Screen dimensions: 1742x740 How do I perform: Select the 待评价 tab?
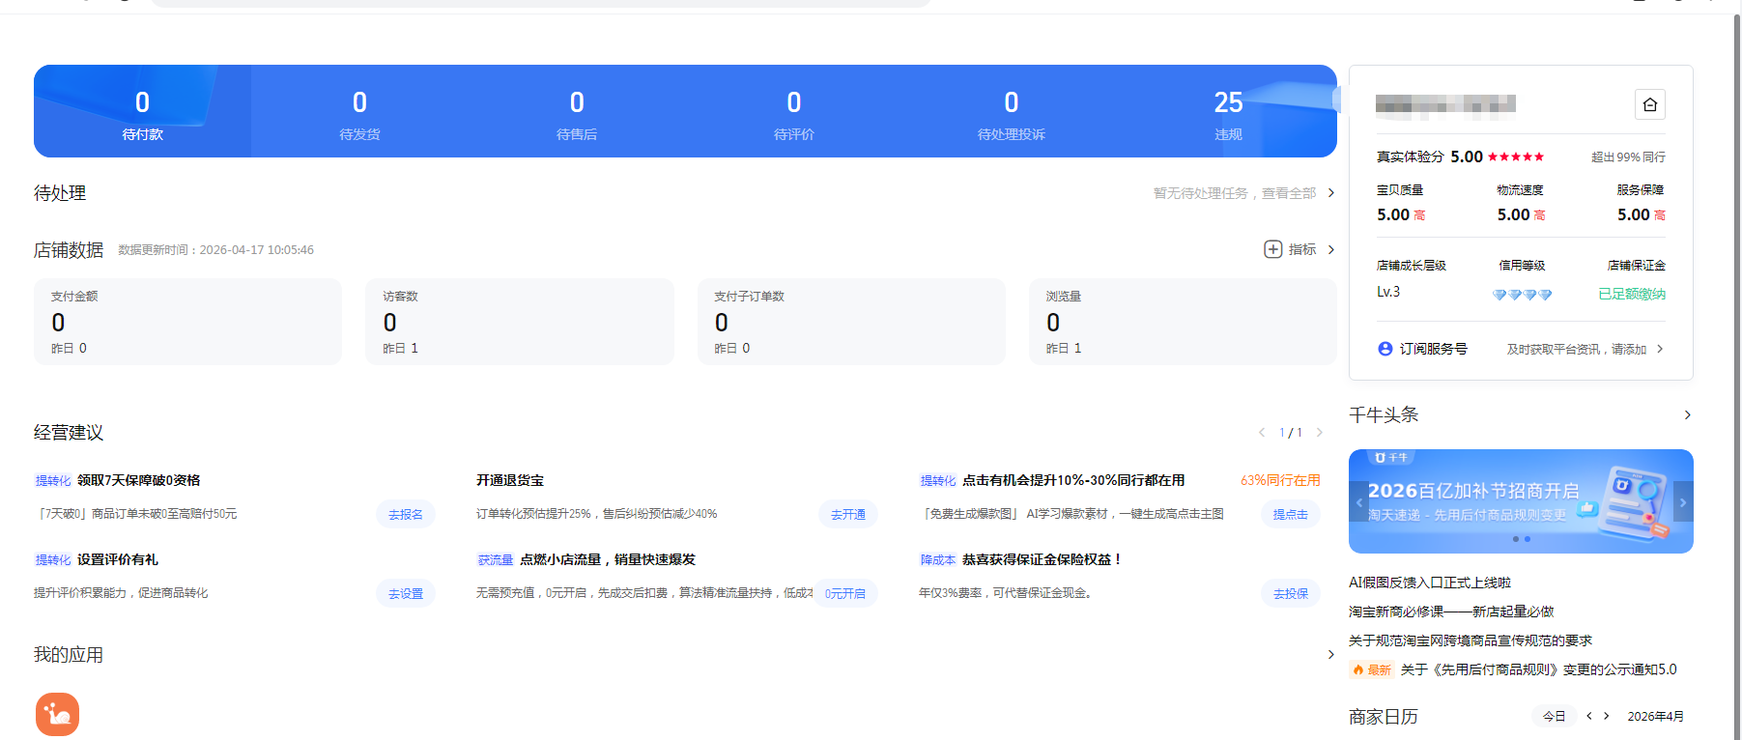[x=794, y=111]
